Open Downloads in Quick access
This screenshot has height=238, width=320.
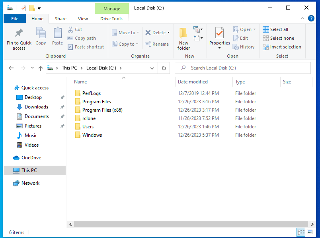tap(36, 107)
